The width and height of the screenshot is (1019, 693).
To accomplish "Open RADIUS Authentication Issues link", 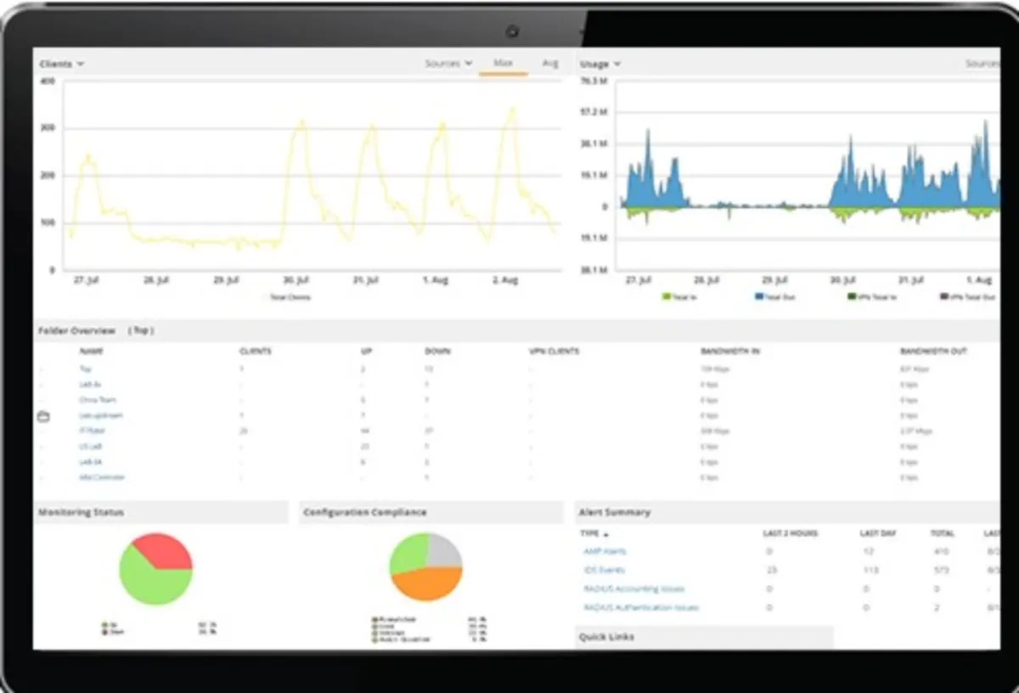I will [x=641, y=608].
